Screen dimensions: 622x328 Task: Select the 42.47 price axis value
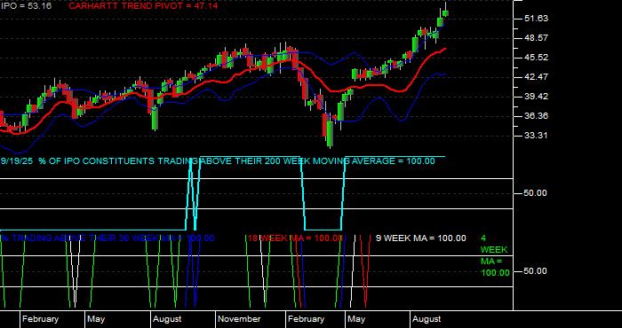[536, 77]
